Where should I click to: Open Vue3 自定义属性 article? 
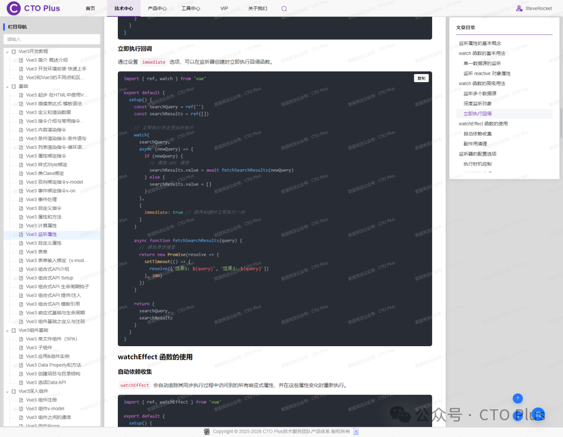43,243
